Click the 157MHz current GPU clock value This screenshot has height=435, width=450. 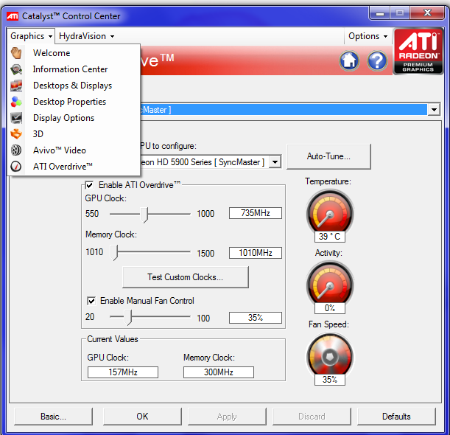point(123,372)
